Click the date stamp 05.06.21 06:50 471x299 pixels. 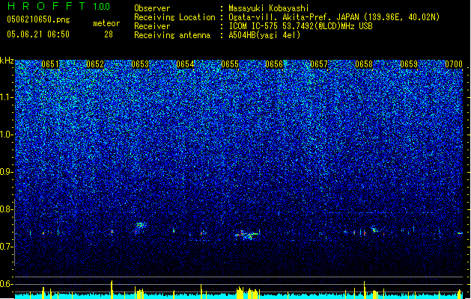(x=38, y=34)
